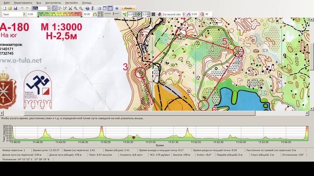This screenshot has width=314, height=176.
Task: Click the auto-adjust color range icon
Action: (95, 14)
